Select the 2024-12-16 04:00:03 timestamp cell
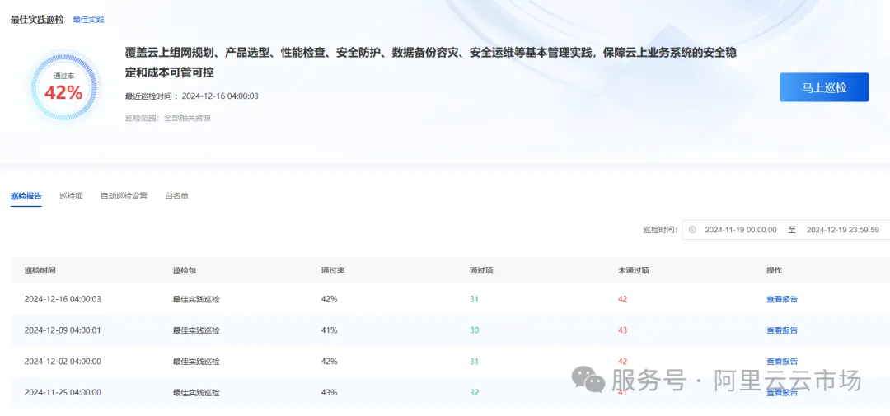 [x=63, y=299]
